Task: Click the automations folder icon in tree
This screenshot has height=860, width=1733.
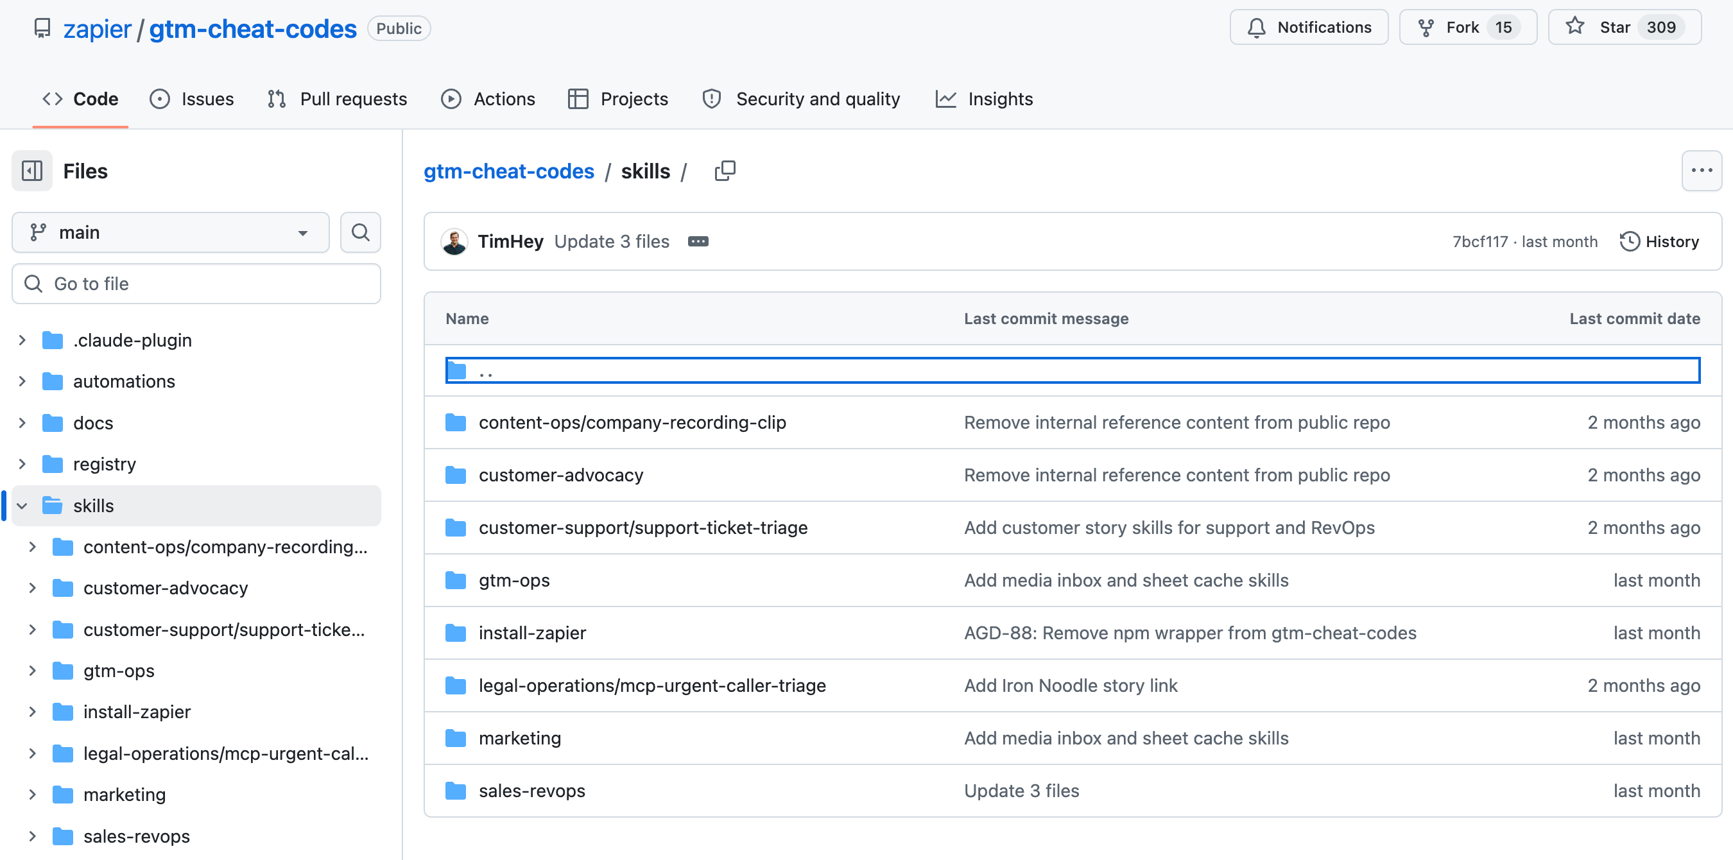Action: coord(53,382)
